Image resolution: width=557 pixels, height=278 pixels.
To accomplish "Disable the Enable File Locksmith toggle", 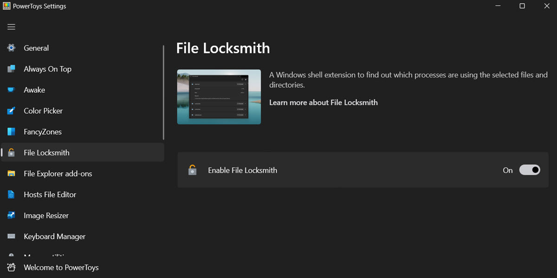I will coord(530,170).
